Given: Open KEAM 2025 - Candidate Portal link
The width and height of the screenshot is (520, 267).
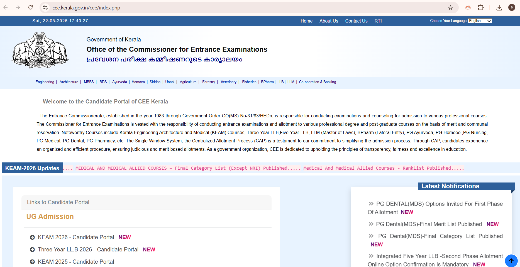Looking at the screenshot, I should 76,262.
